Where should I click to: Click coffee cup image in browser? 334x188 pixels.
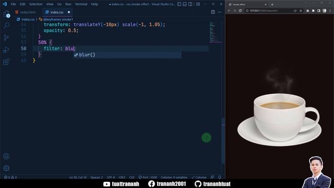[x=280, y=120]
